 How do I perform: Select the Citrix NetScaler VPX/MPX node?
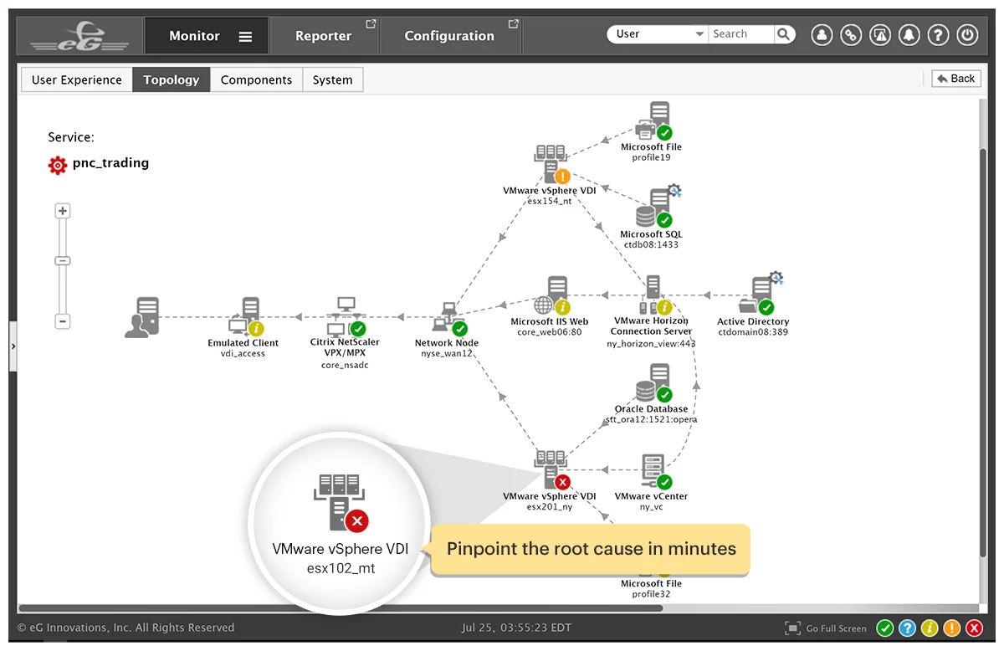pyautogui.click(x=346, y=317)
